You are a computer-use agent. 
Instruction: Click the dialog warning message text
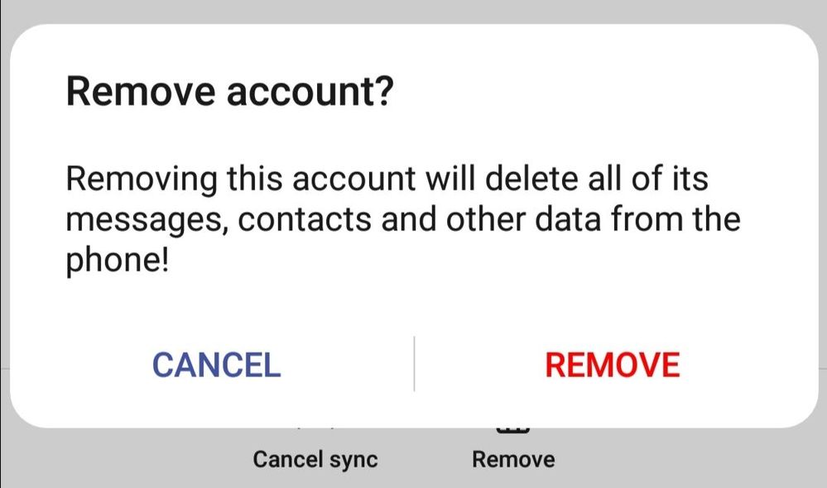pyautogui.click(x=402, y=220)
